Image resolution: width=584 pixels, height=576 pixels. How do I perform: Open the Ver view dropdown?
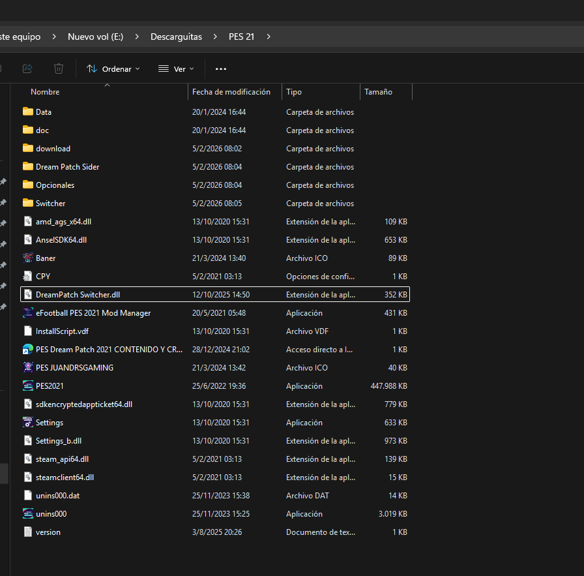176,69
